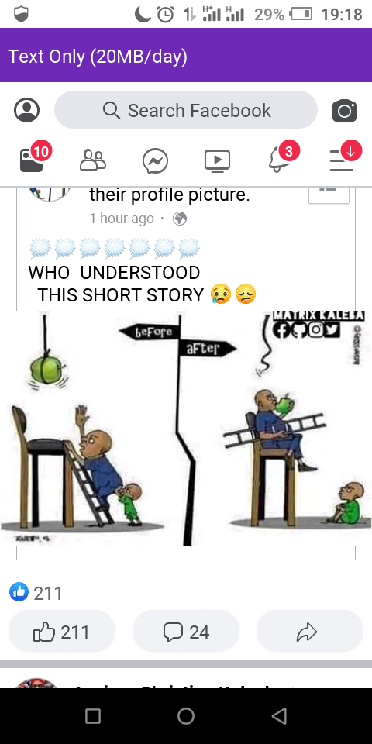Viewport: 372px width, 744px height.
Task: Open the 24 comments button
Action: click(186, 632)
